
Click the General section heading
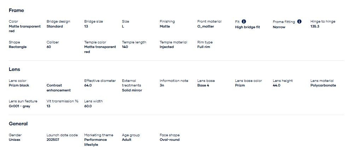point(18,124)
